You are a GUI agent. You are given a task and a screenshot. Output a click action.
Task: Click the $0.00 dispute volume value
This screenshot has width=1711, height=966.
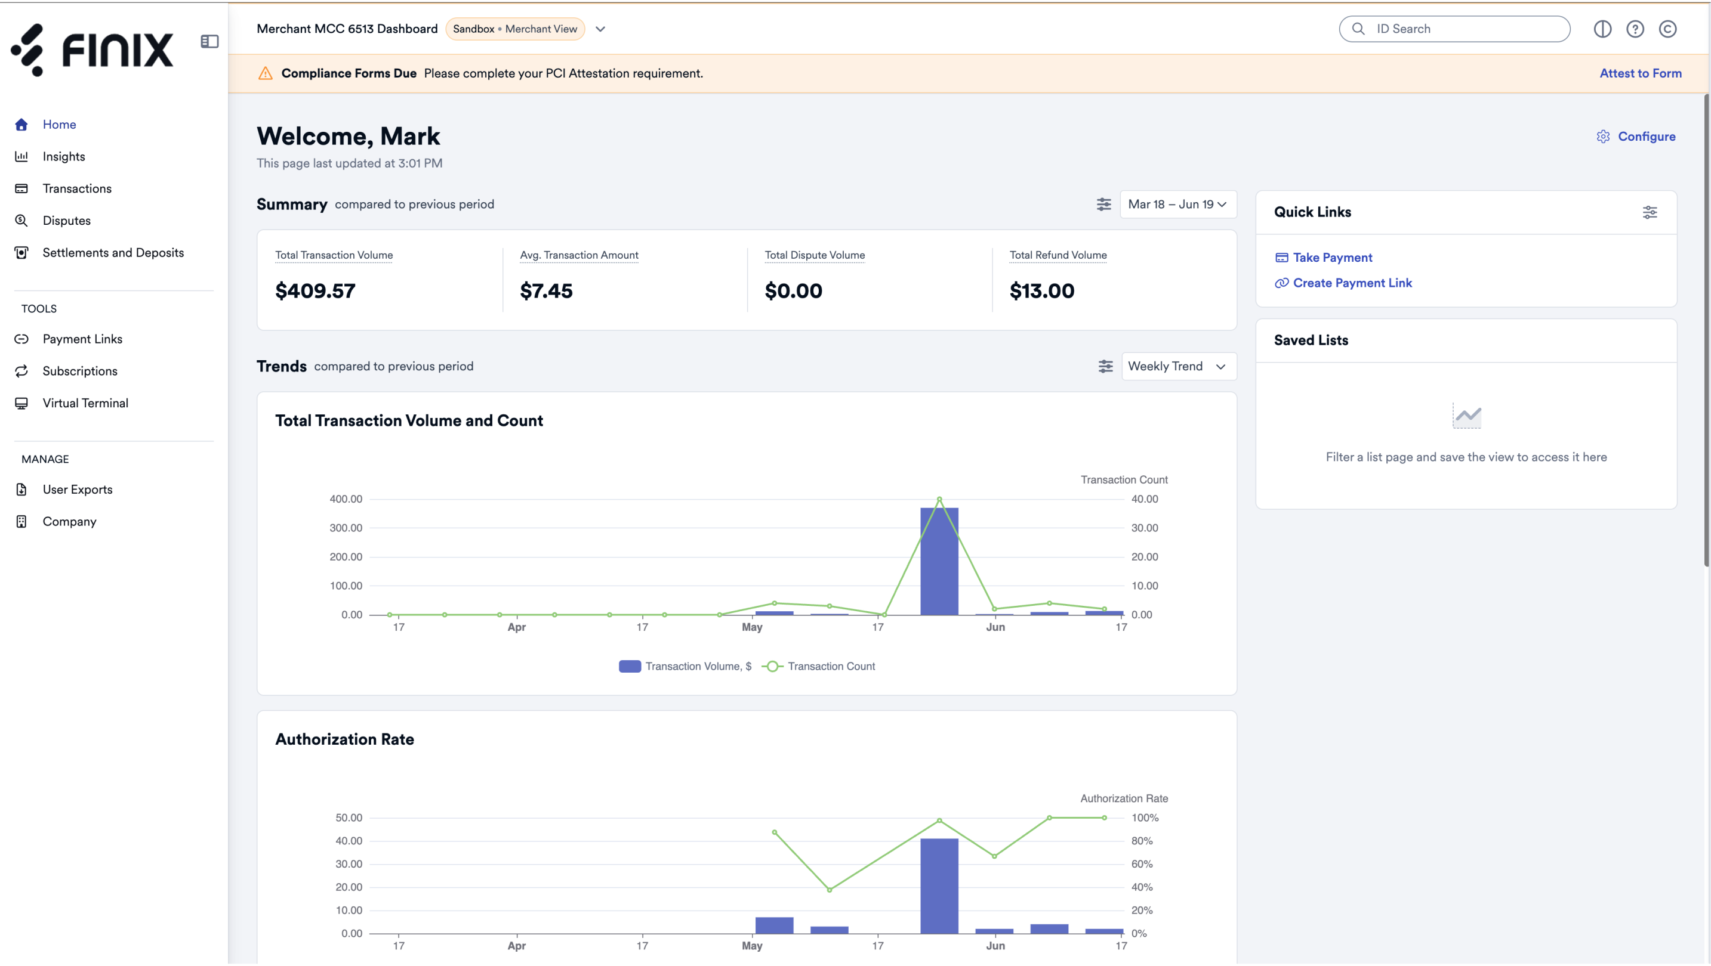click(793, 290)
